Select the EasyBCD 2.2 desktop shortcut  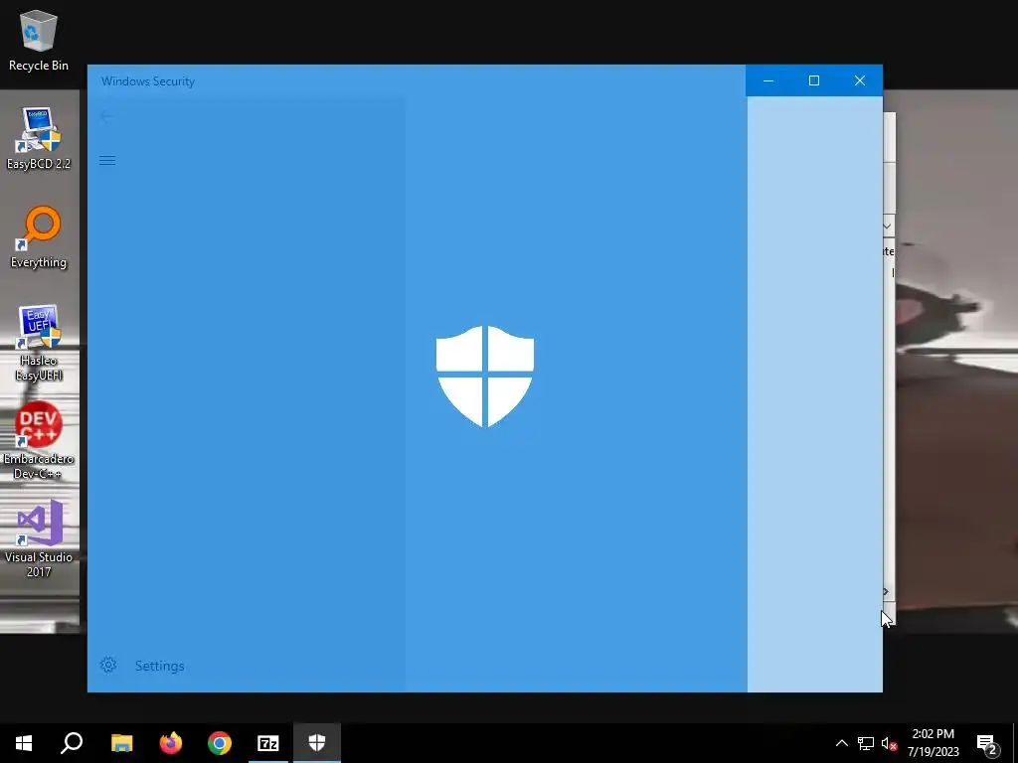point(39,139)
